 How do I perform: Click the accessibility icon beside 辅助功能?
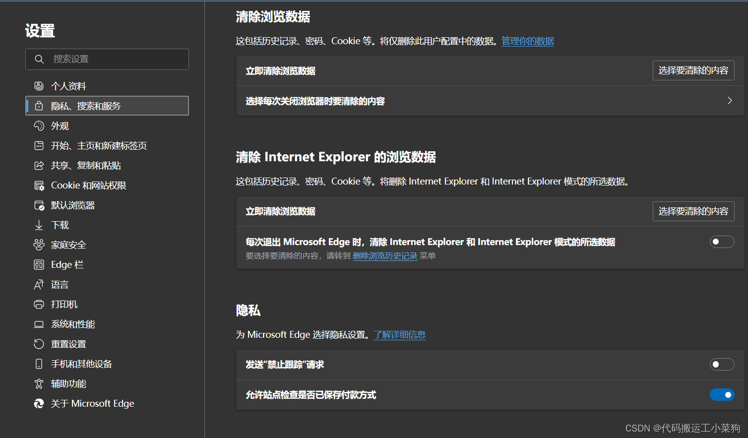(39, 383)
